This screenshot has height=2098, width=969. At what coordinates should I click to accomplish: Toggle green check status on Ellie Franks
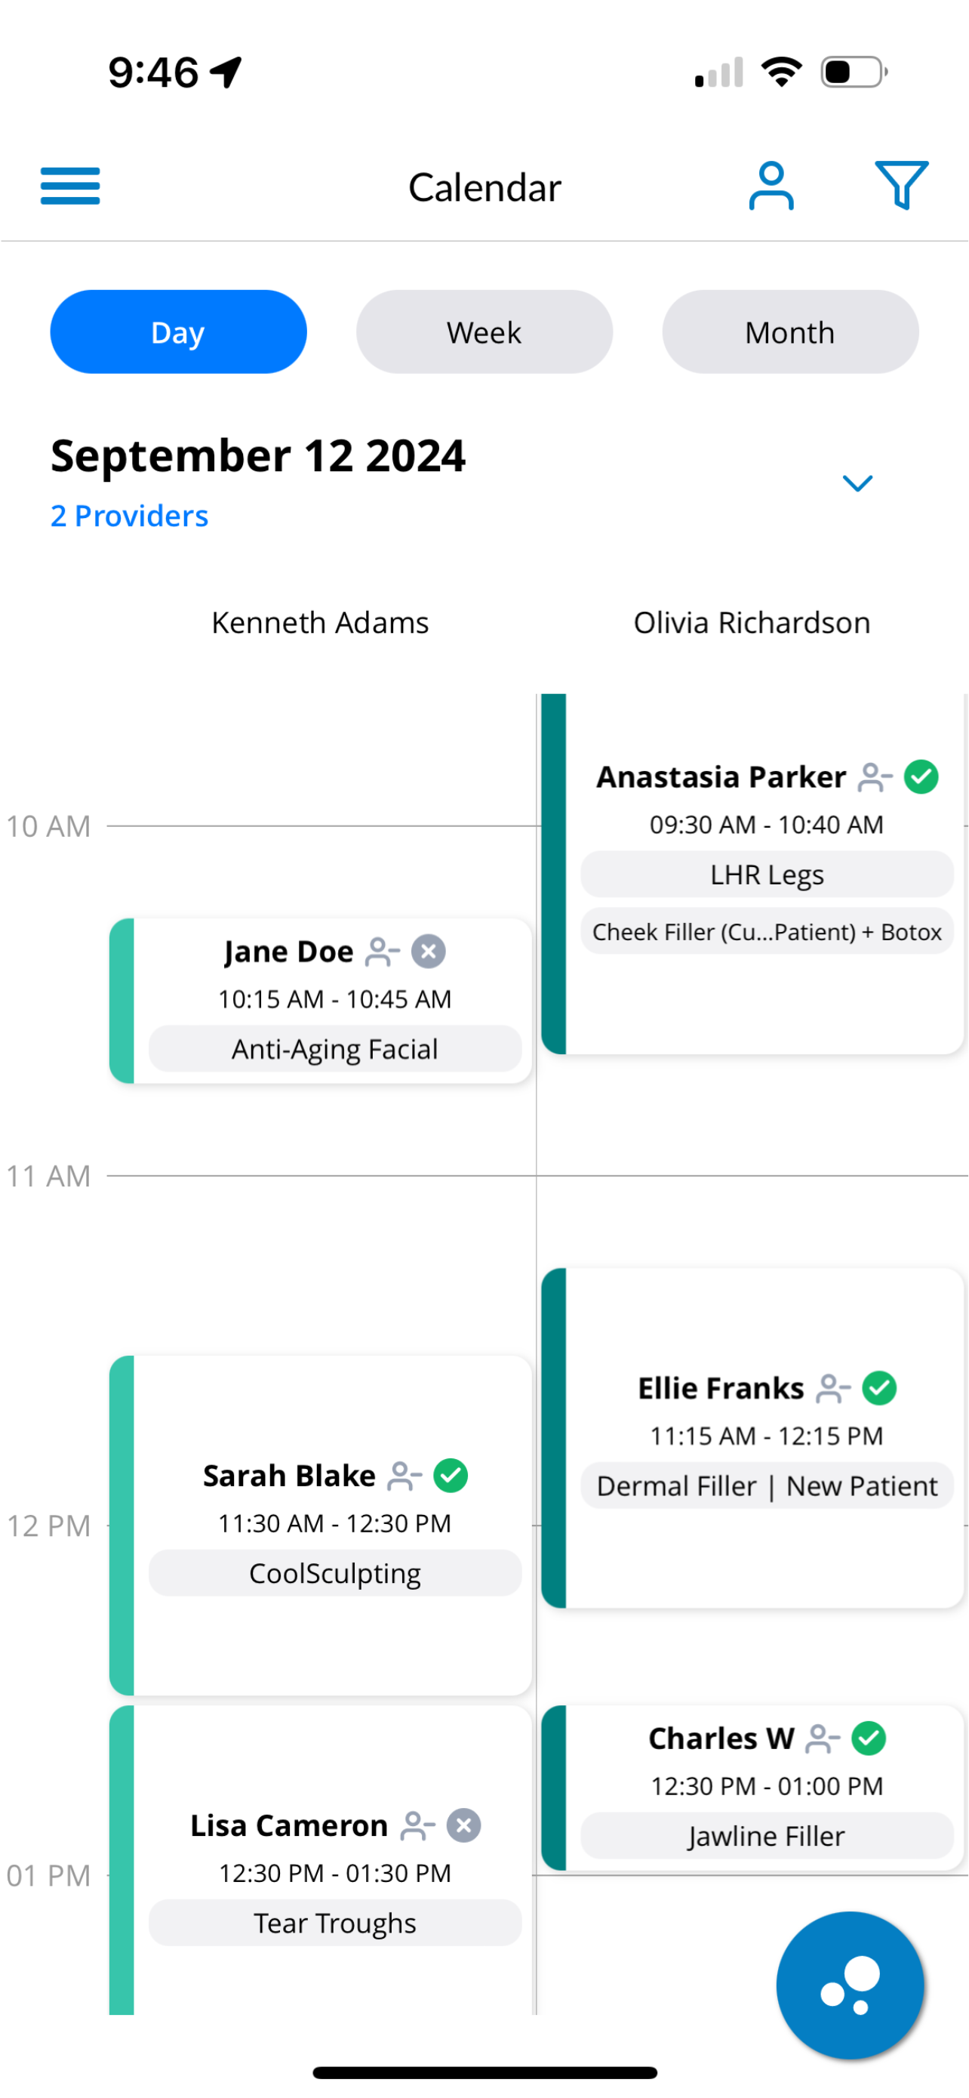pyautogui.click(x=878, y=1388)
